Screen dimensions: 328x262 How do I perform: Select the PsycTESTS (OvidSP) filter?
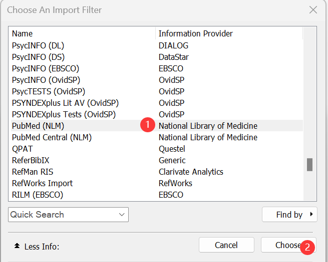coord(49,91)
